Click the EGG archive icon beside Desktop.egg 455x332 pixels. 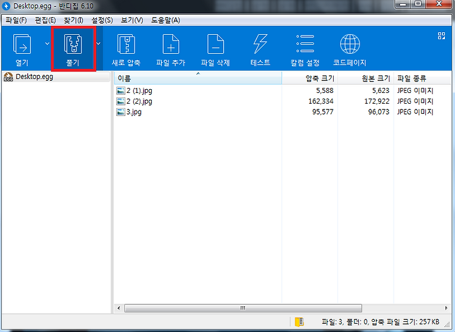pyautogui.click(x=8, y=77)
